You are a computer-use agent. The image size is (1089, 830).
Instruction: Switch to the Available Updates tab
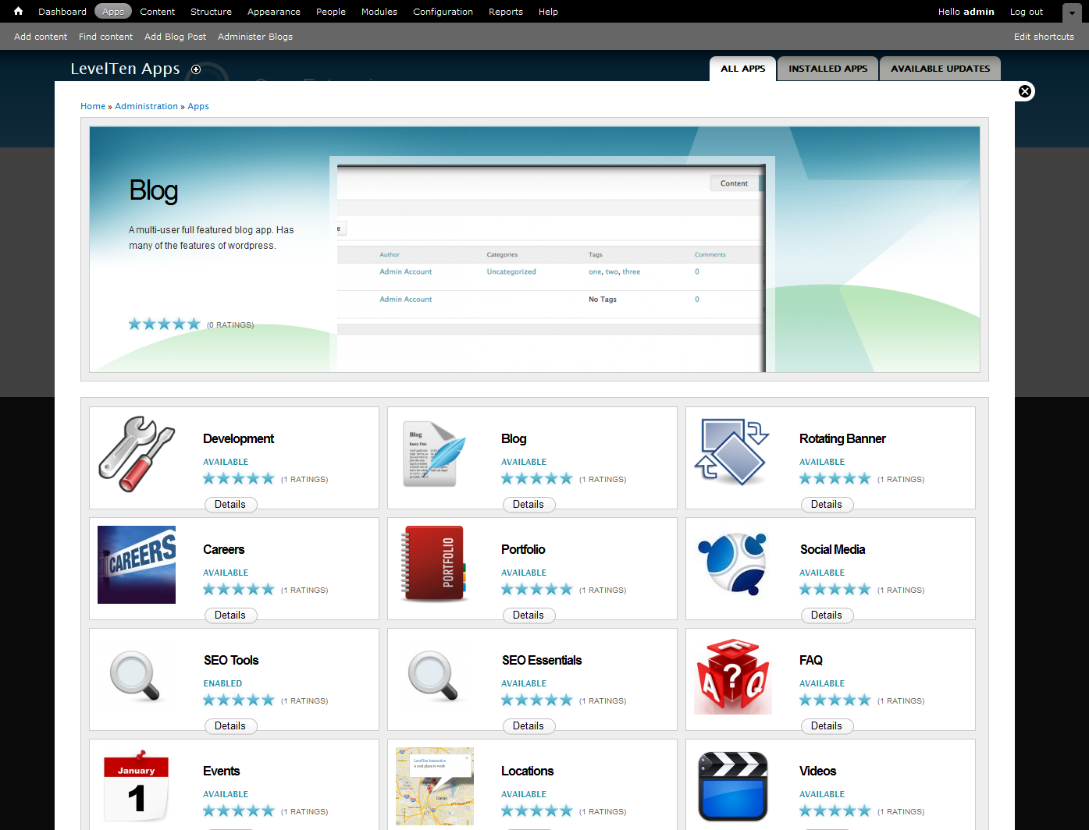pyautogui.click(x=939, y=68)
